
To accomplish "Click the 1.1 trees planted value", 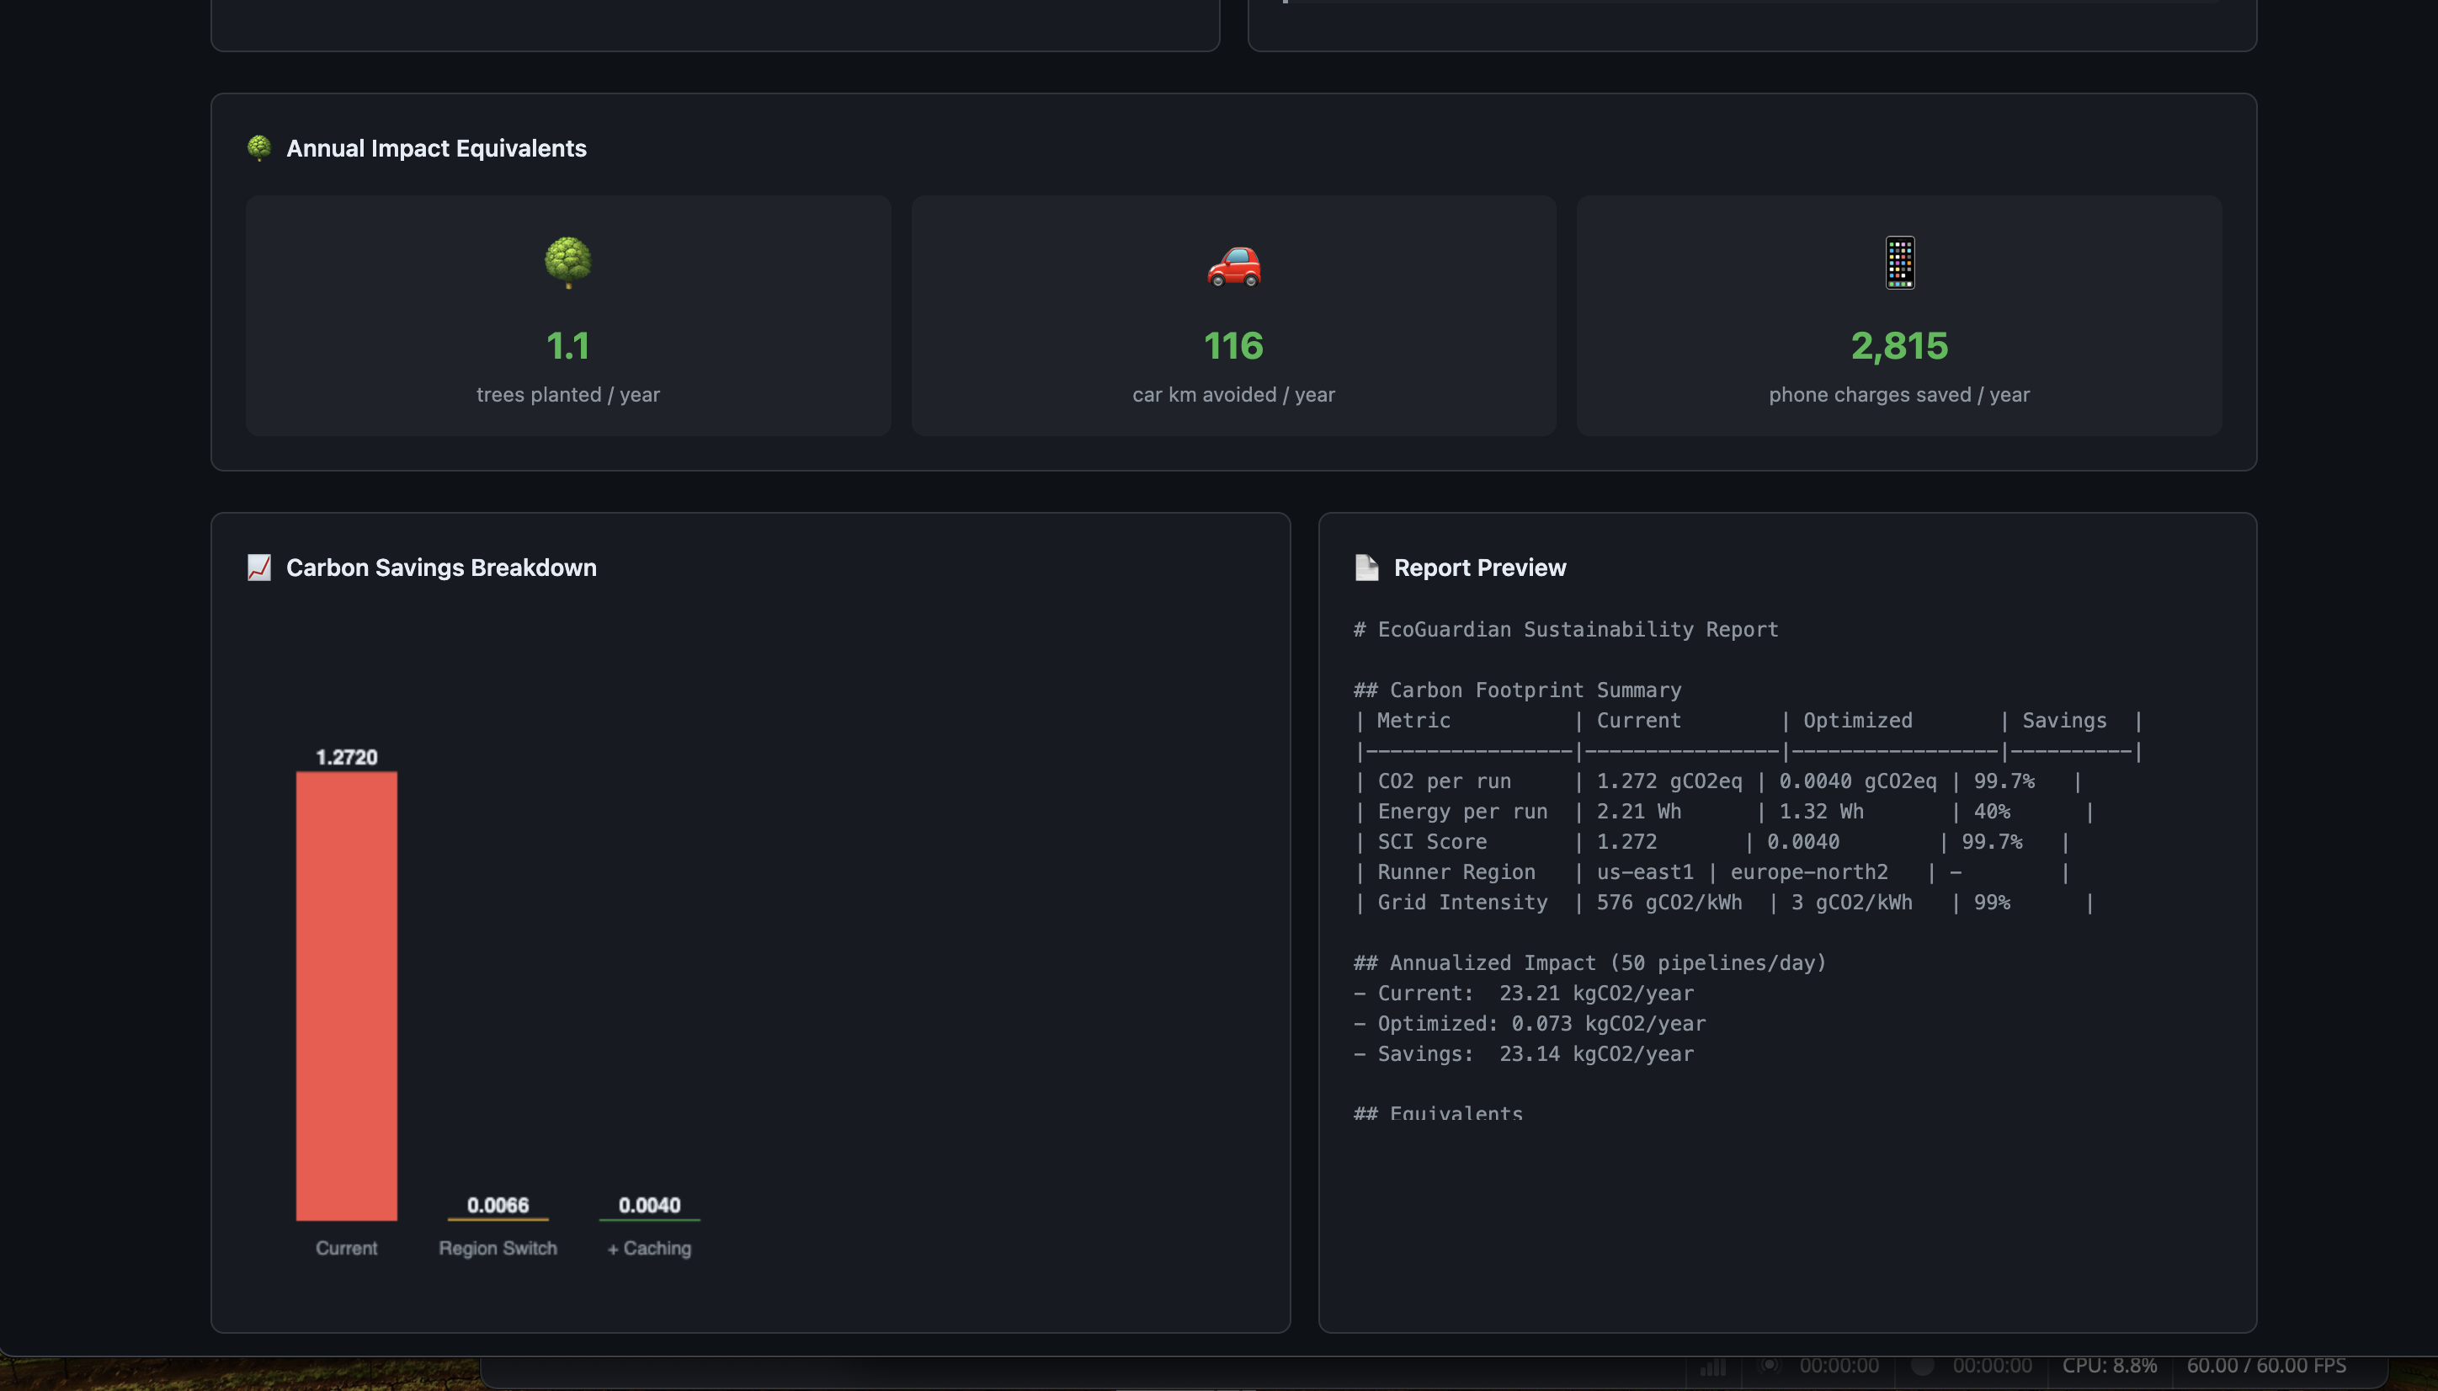I will (x=567, y=346).
